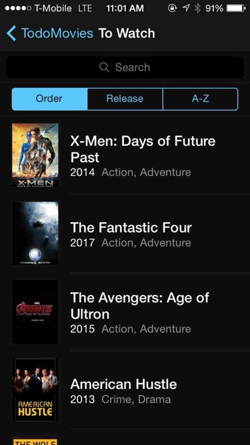Image resolution: width=250 pixels, height=445 pixels.
Task: Switch sorting to Release
Action: 125,99
